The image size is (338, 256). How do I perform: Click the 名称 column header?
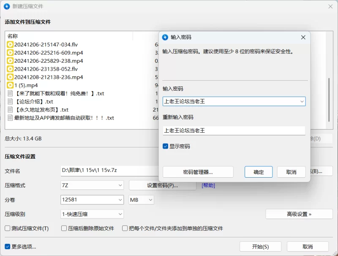tap(13, 36)
